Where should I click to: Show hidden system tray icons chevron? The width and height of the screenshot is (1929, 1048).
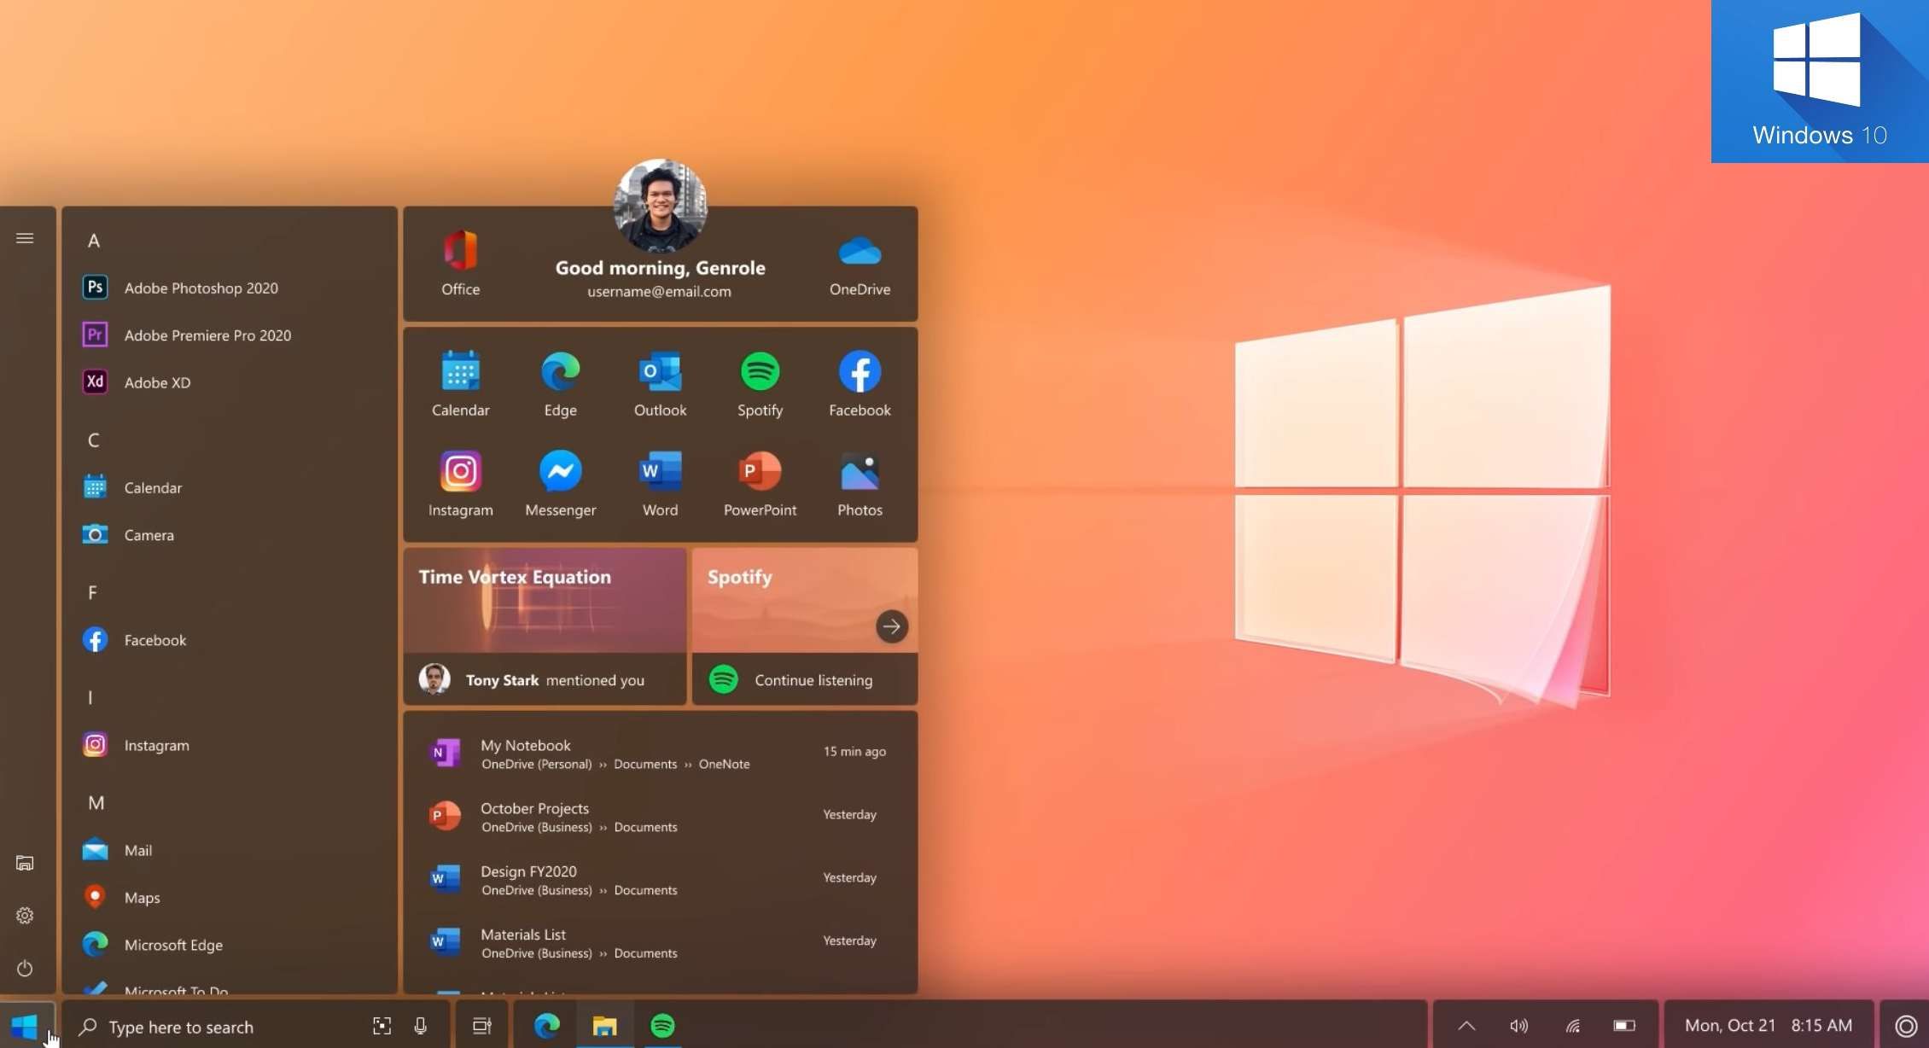1466,1026
